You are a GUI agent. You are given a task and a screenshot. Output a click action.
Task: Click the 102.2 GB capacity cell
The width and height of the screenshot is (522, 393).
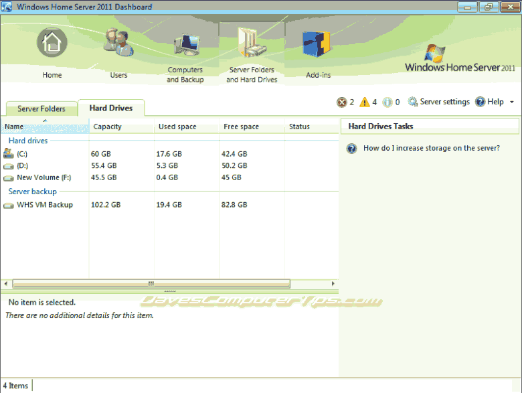click(106, 205)
